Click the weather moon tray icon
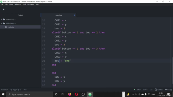The height and width of the screenshot is (97, 173). pyautogui.click(x=128, y=94)
